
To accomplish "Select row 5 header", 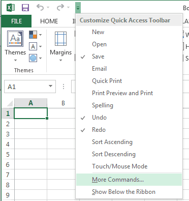I will click(8, 154).
